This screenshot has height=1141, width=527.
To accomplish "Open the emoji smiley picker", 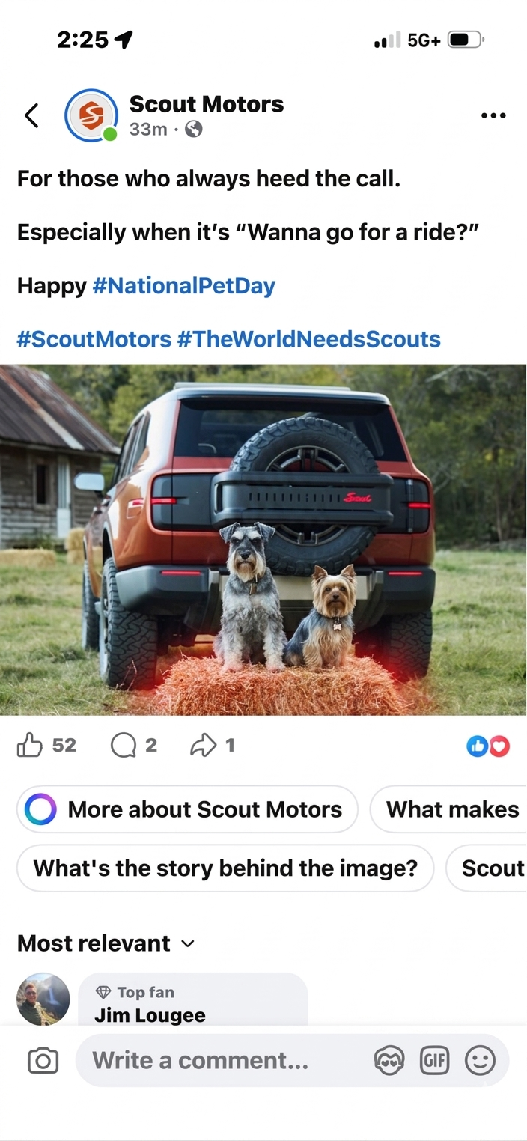I will 480,1060.
